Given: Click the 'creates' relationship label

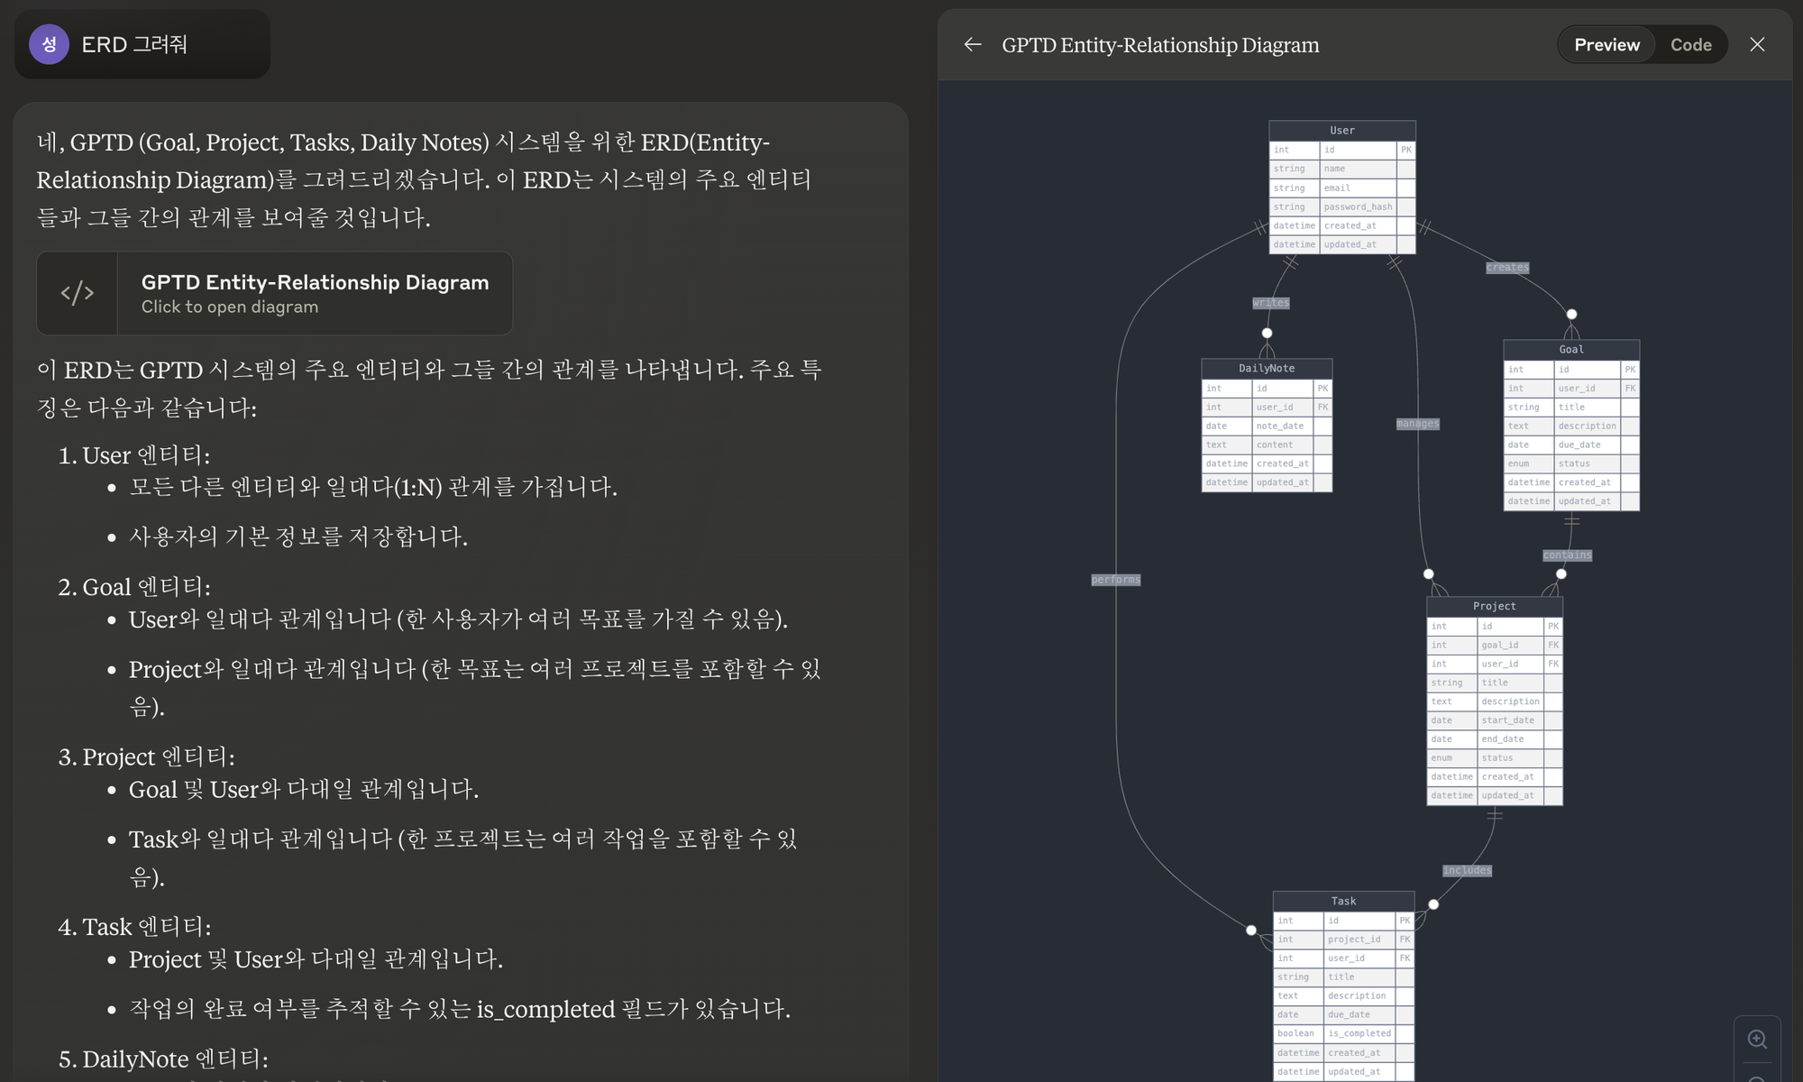Looking at the screenshot, I should (x=1507, y=268).
